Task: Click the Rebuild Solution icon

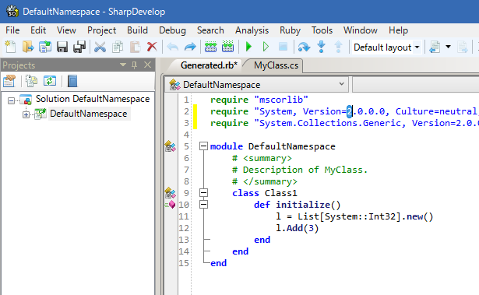Action: click(x=228, y=47)
